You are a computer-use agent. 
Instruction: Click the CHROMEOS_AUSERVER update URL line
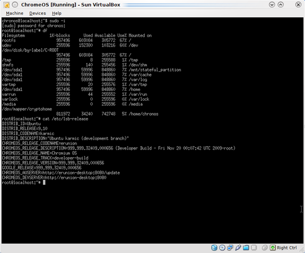[x=61, y=173]
